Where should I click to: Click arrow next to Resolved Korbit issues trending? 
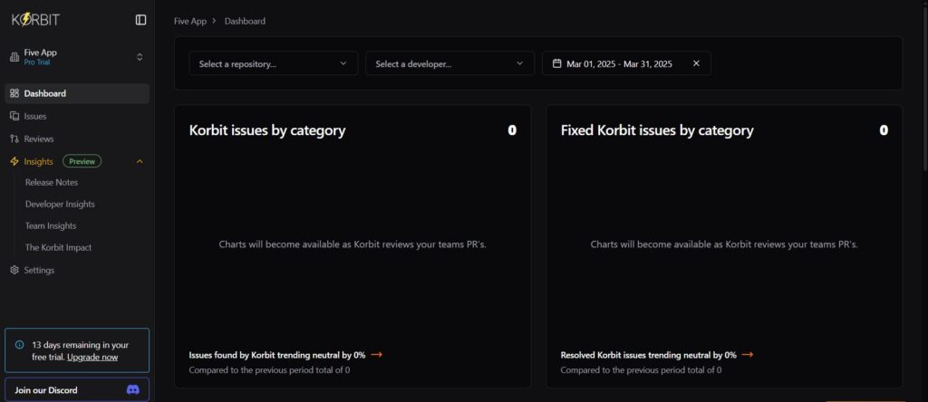(x=748, y=355)
